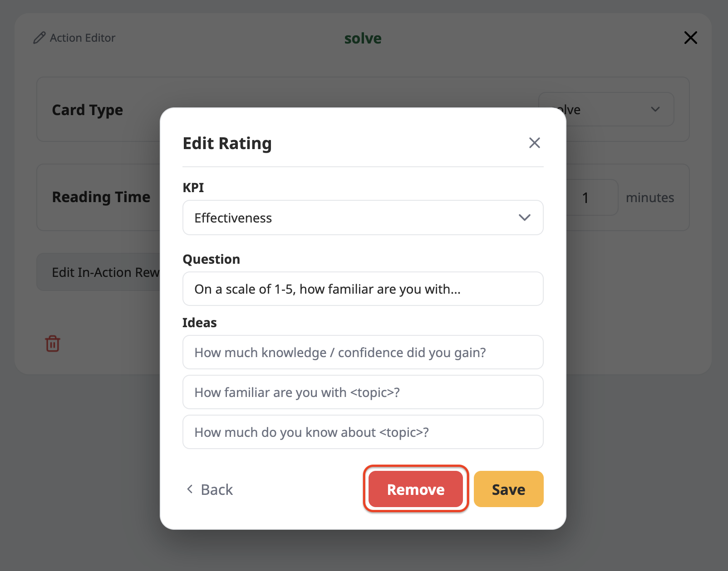This screenshot has width=728, height=571.
Task: Open the Card Type dropdown
Action: coord(606,109)
